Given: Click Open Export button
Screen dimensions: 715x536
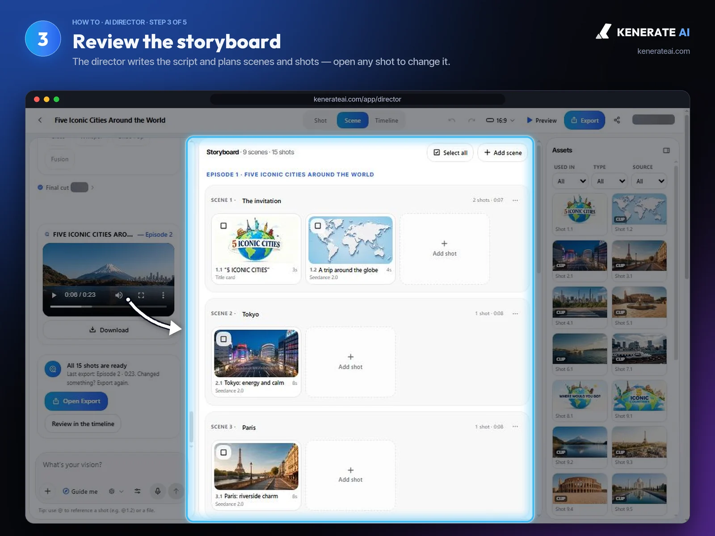Looking at the screenshot, I should (x=76, y=401).
